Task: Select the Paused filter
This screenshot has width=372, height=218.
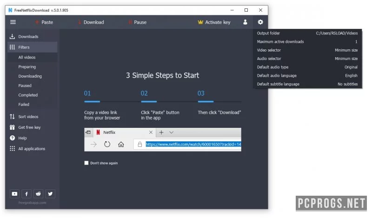Action: click(x=33, y=86)
